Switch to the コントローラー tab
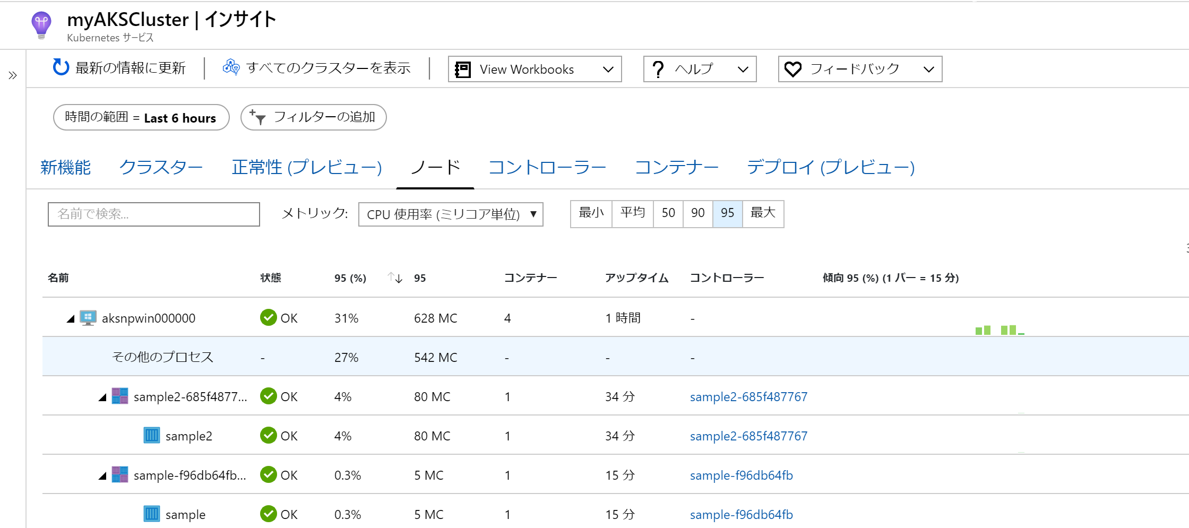This screenshot has height=528, width=1189. pos(547,168)
